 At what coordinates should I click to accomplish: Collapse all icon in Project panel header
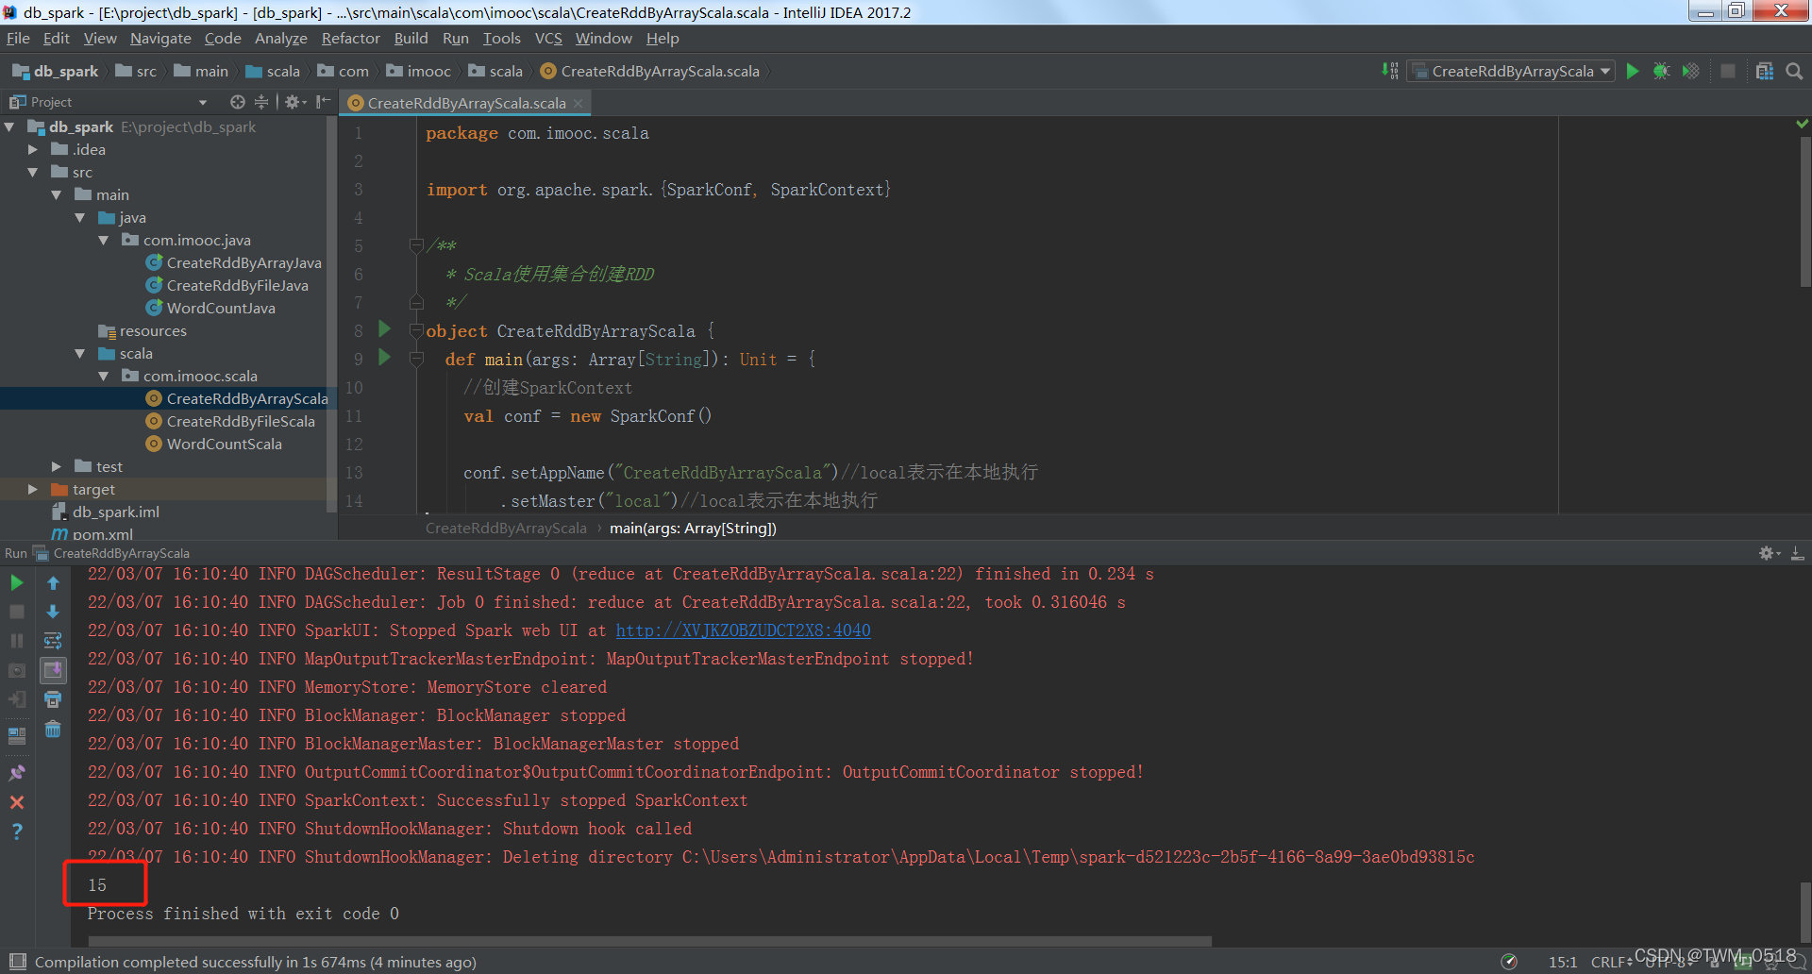click(261, 102)
